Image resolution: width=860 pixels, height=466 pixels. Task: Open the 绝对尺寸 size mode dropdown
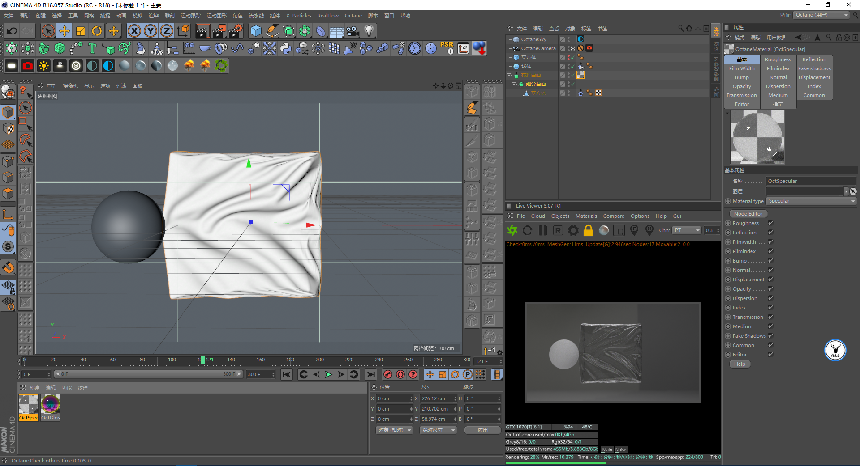[438, 430]
